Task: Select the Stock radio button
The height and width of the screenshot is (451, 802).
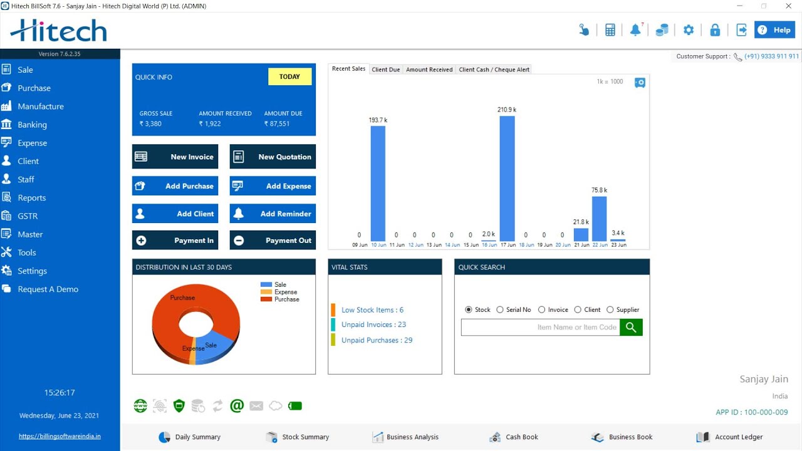Action: (x=469, y=309)
